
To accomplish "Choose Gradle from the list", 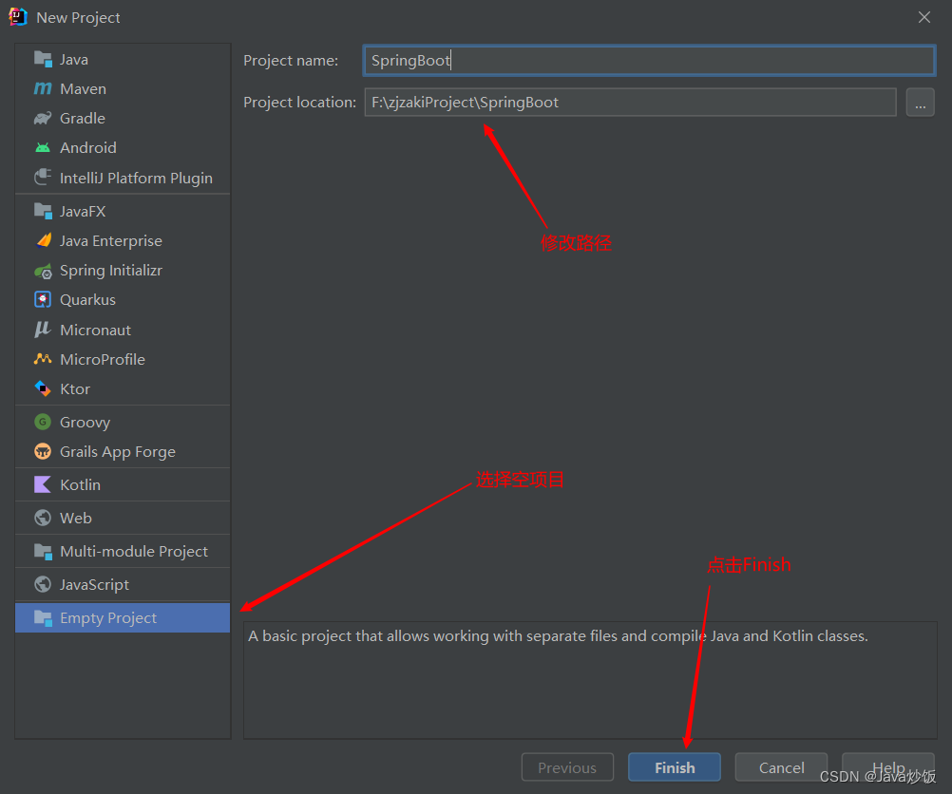I will (x=123, y=119).
